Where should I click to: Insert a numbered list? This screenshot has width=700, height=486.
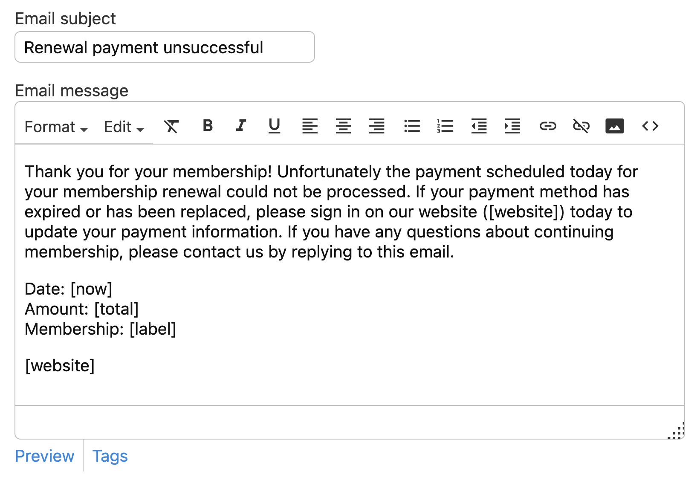pos(445,126)
